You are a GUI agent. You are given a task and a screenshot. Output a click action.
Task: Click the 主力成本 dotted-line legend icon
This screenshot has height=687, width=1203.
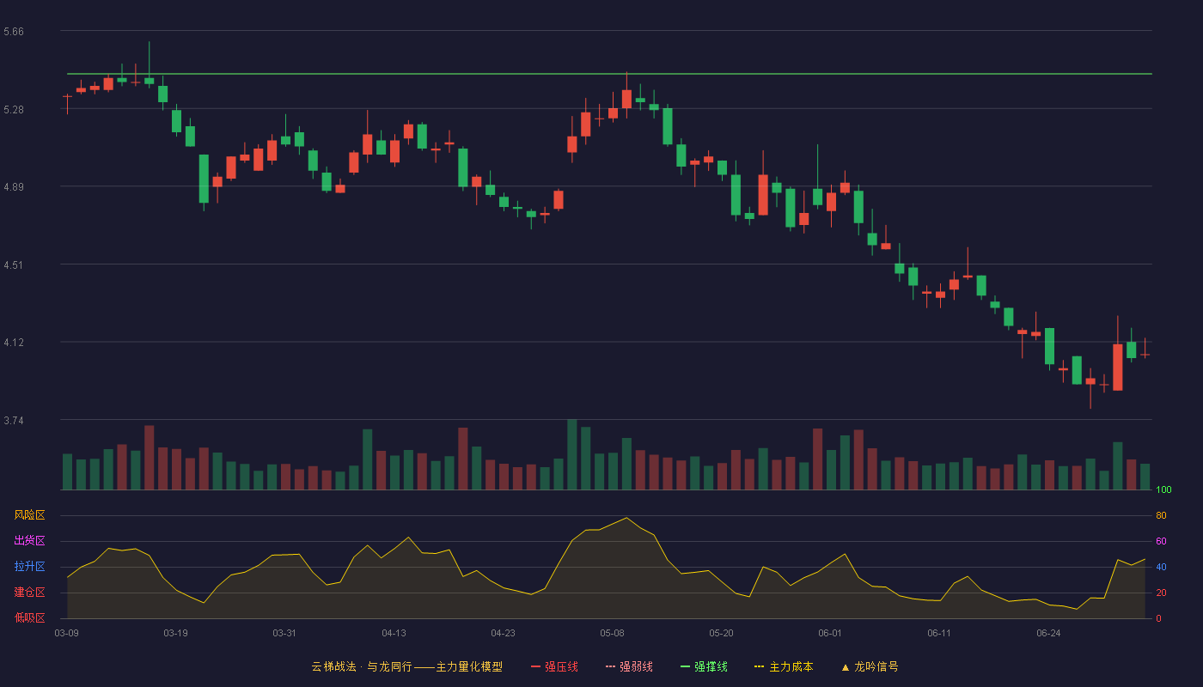click(759, 666)
